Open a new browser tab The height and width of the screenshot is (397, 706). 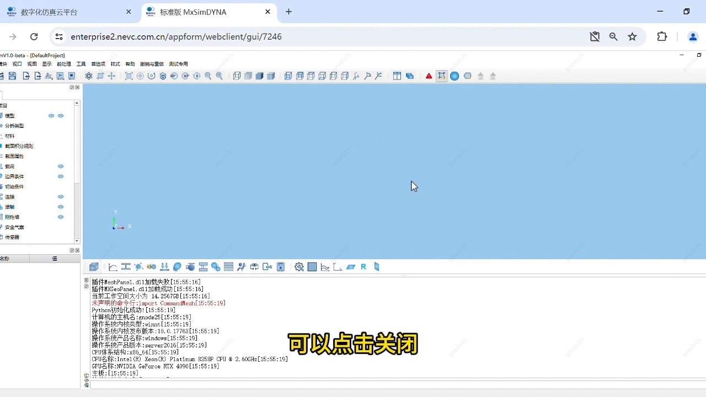click(288, 12)
